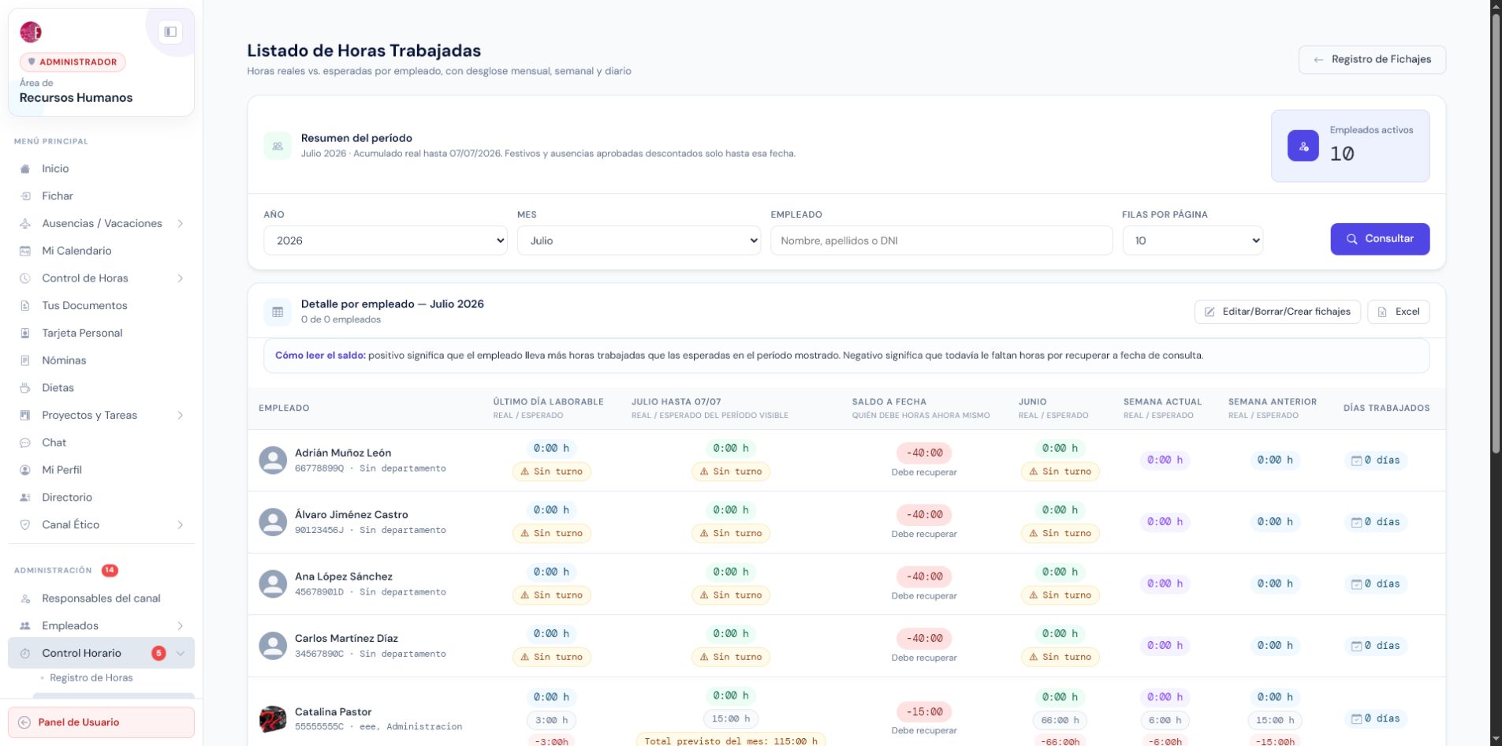
Task: Open the Filas por página dropdown
Action: pos(1192,241)
